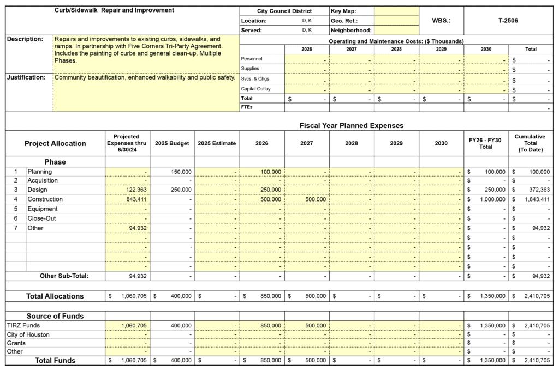Click the Geo. Ref. yellow field
This screenshot has height=371, width=559.
[396, 21]
